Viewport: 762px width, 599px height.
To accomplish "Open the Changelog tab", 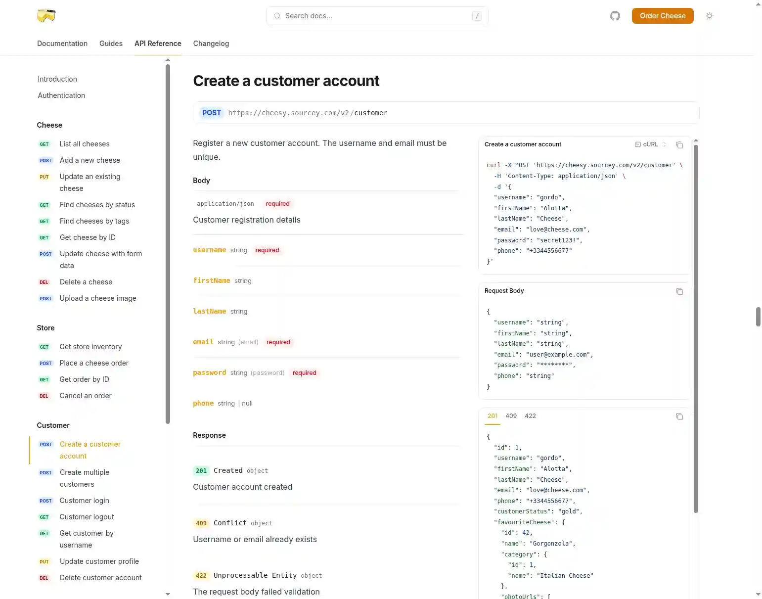I will pos(211,44).
